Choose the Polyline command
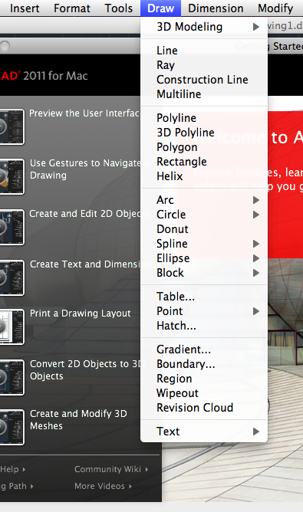Screen dimensions: 303x512 [x=204, y=118]
